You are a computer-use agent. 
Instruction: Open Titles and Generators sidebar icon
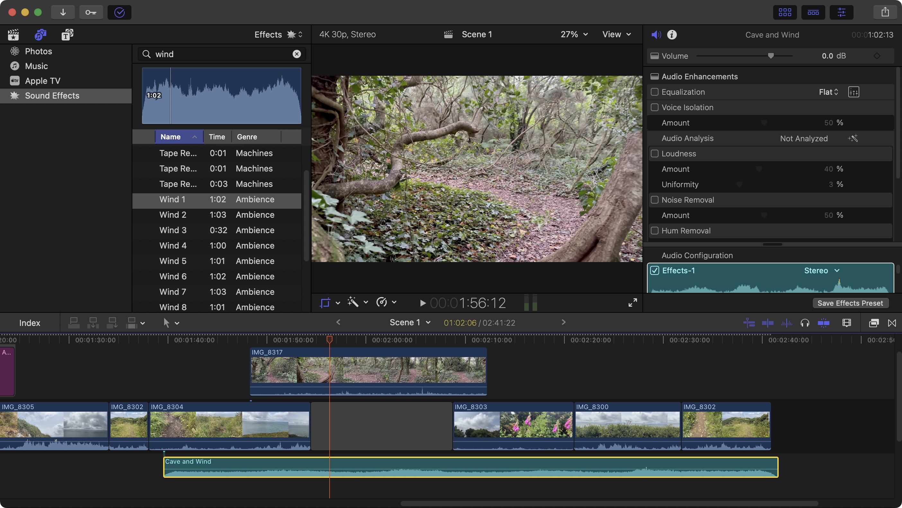coord(67,35)
